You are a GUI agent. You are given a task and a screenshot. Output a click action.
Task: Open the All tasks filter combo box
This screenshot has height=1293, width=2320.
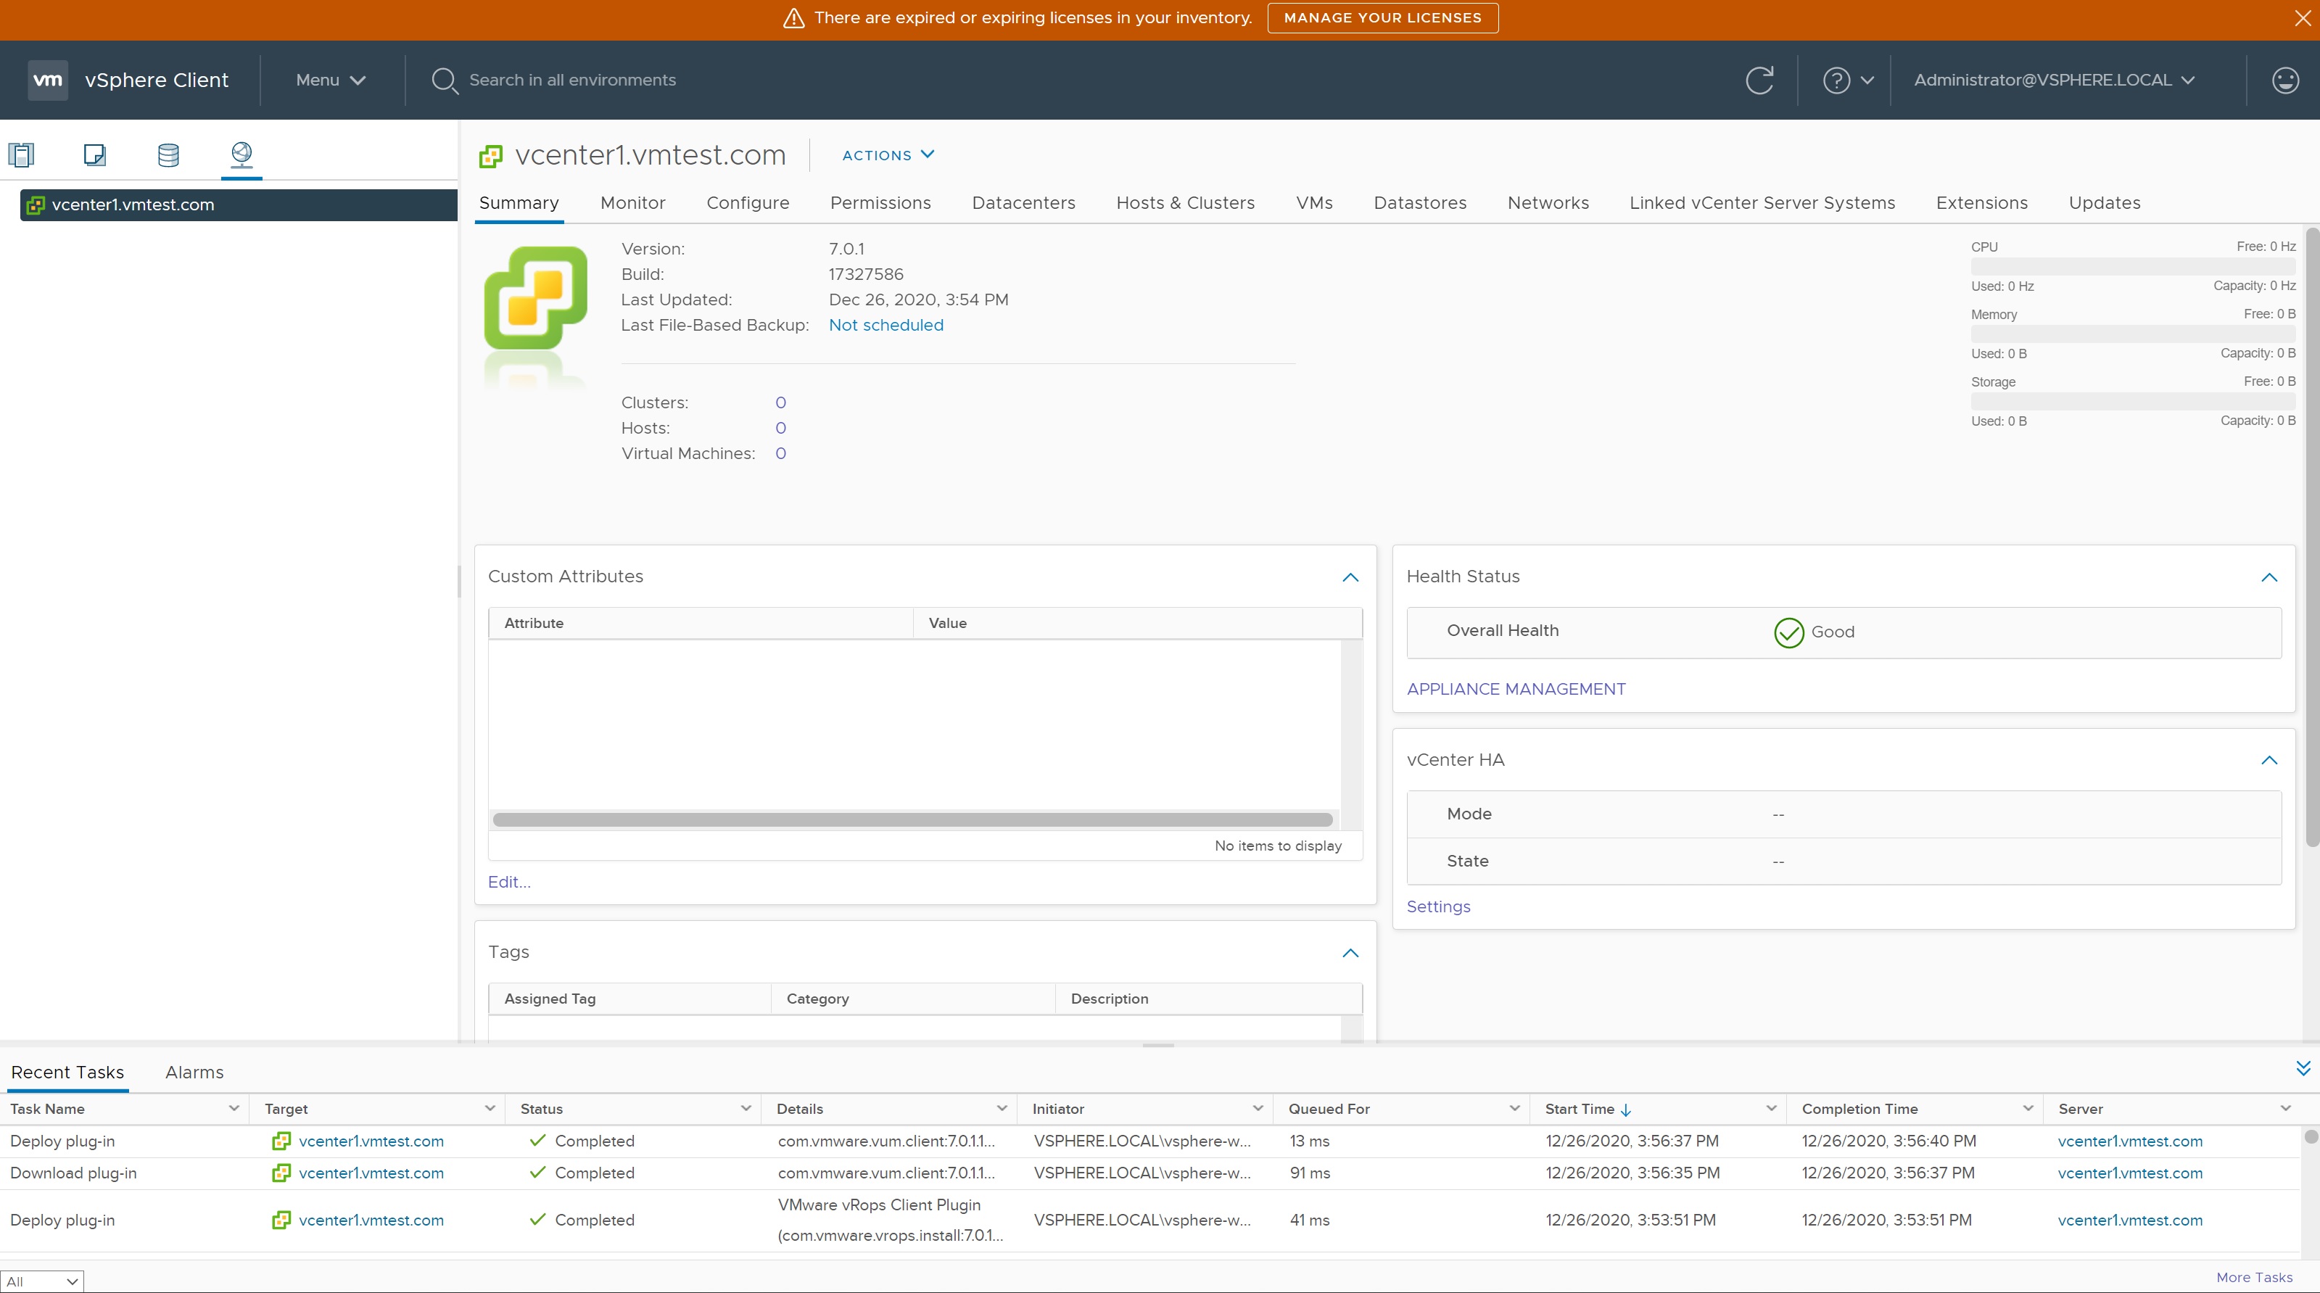pos(42,1281)
